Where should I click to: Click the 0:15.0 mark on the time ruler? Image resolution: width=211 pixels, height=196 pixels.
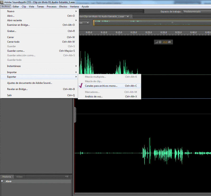click(119, 32)
